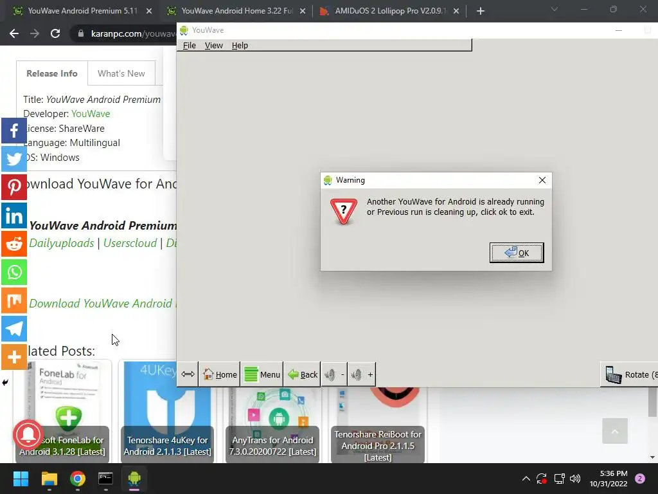Open Tenorshare ReiBoot for Android post
Image resolution: width=658 pixels, height=494 pixels.
378,425
